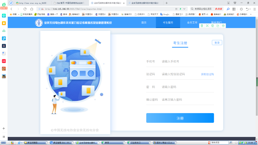Select the 考生服务 navigation tab

(168, 23)
